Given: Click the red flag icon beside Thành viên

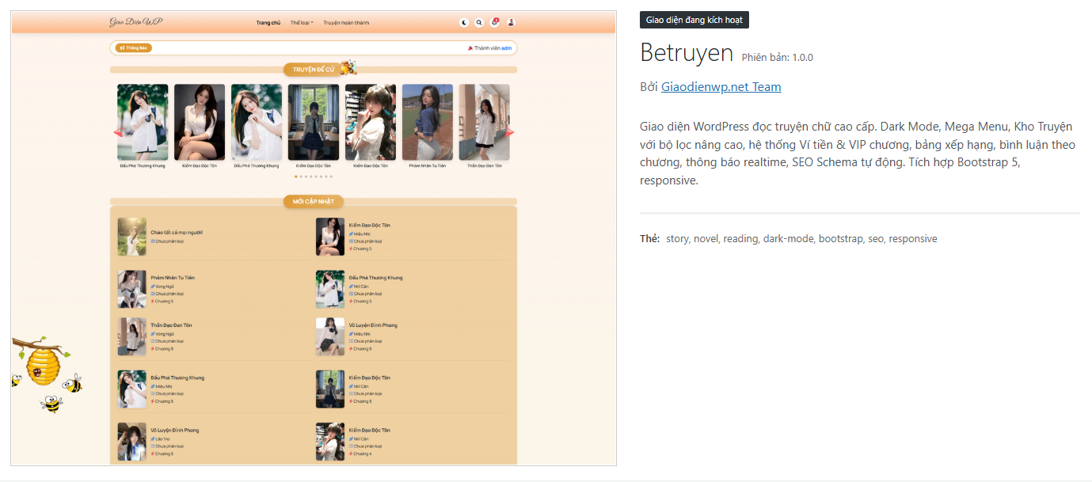Looking at the screenshot, I should coord(471,47).
